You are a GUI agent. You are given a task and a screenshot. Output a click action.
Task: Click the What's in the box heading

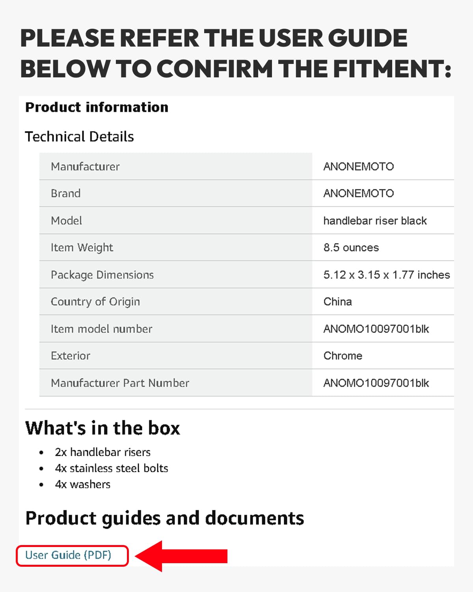(x=102, y=428)
